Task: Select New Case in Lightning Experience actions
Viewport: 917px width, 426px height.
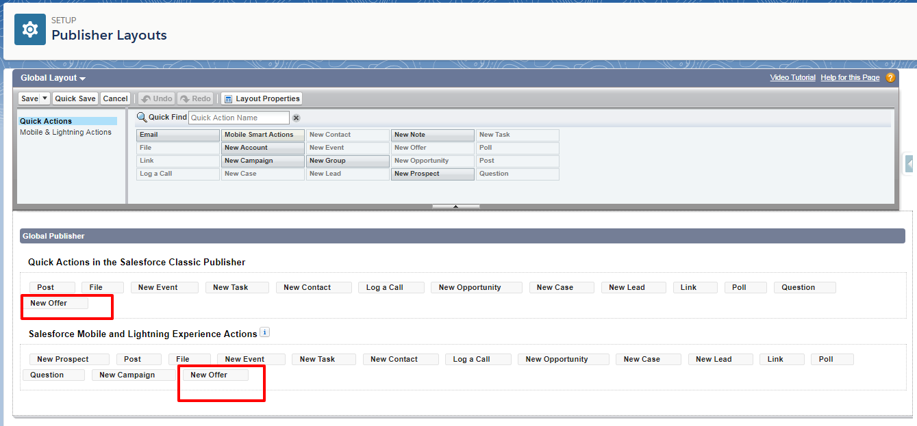Action: click(x=649, y=359)
